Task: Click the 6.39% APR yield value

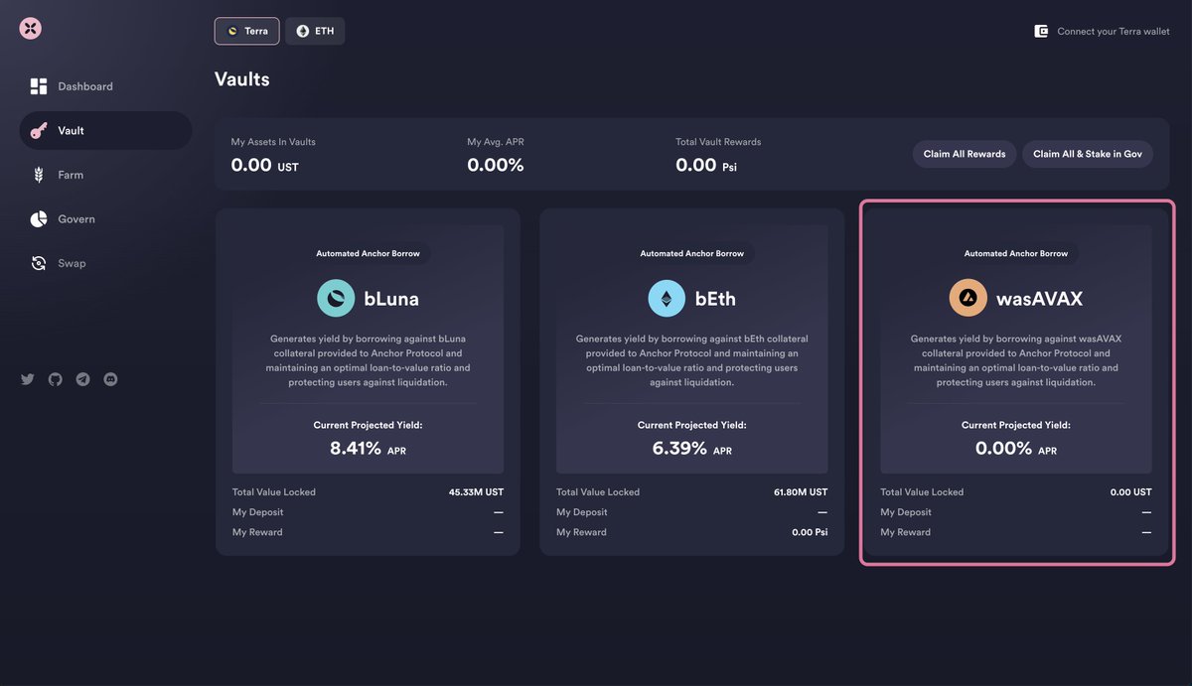Action: [x=691, y=449]
